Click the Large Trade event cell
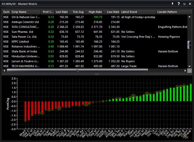Image resolution: width=194 pixels, height=142 pixels. (129, 66)
